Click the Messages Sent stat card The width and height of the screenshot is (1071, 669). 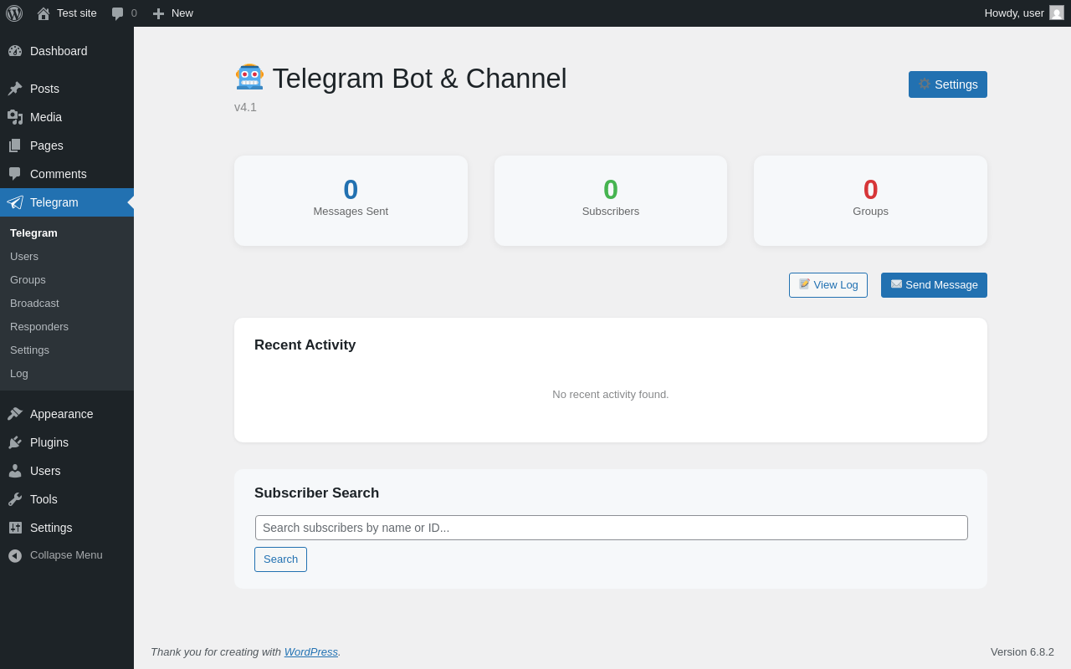coord(351,201)
